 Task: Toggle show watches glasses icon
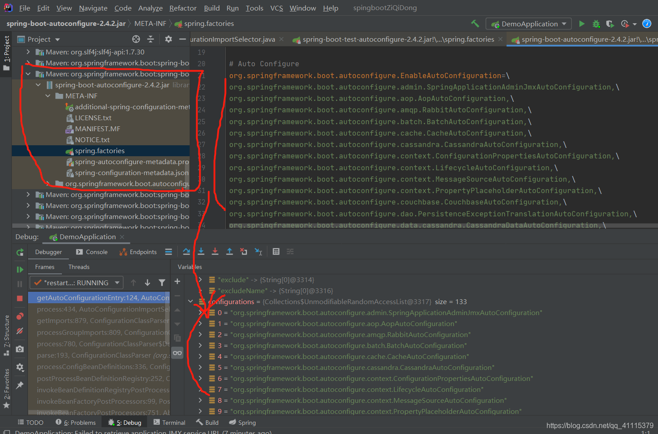[177, 353]
